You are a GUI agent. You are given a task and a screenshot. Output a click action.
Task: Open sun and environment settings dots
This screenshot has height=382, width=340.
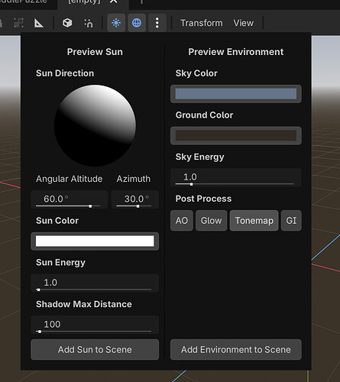click(157, 23)
